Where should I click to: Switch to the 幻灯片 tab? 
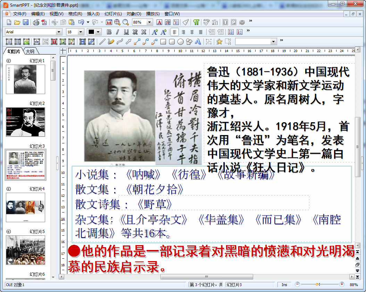pos(14,51)
